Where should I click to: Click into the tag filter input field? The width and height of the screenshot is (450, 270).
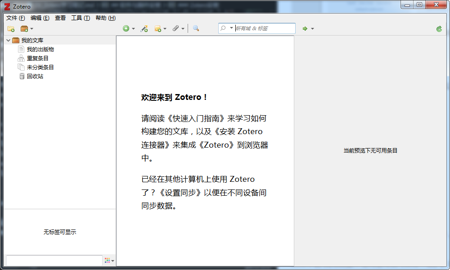tap(54, 261)
